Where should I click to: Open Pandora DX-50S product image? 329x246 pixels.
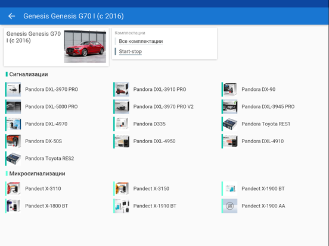coord(14,141)
